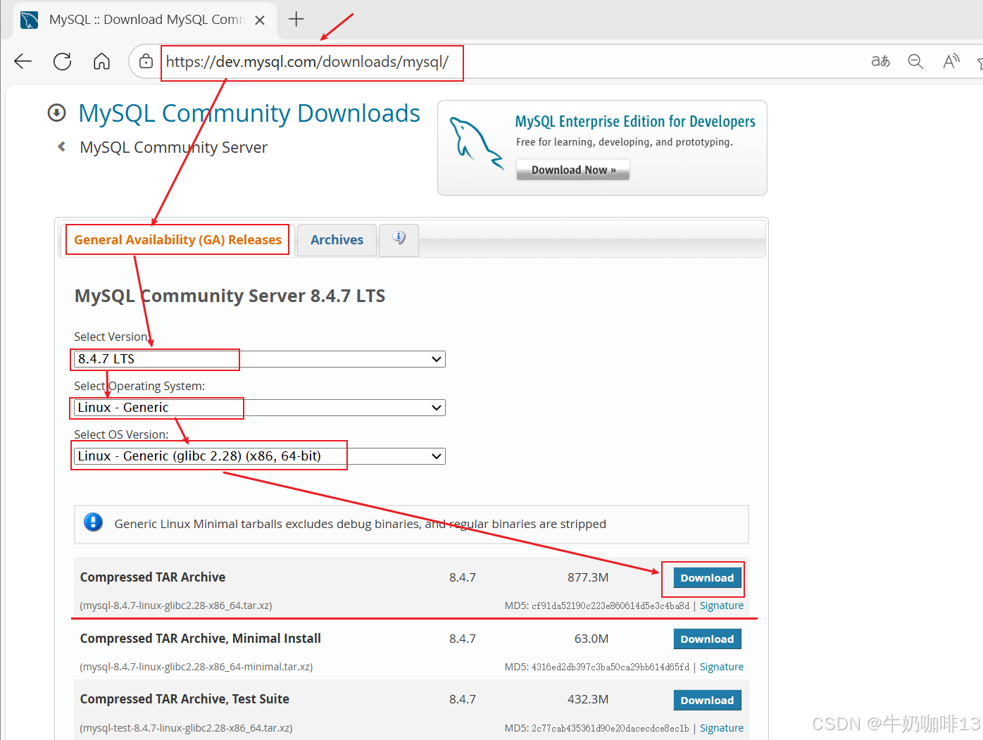Click 8.4.7 version in Minimal Install row
The width and height of the screenshot is (983, 740).
(x=463, y=639)
